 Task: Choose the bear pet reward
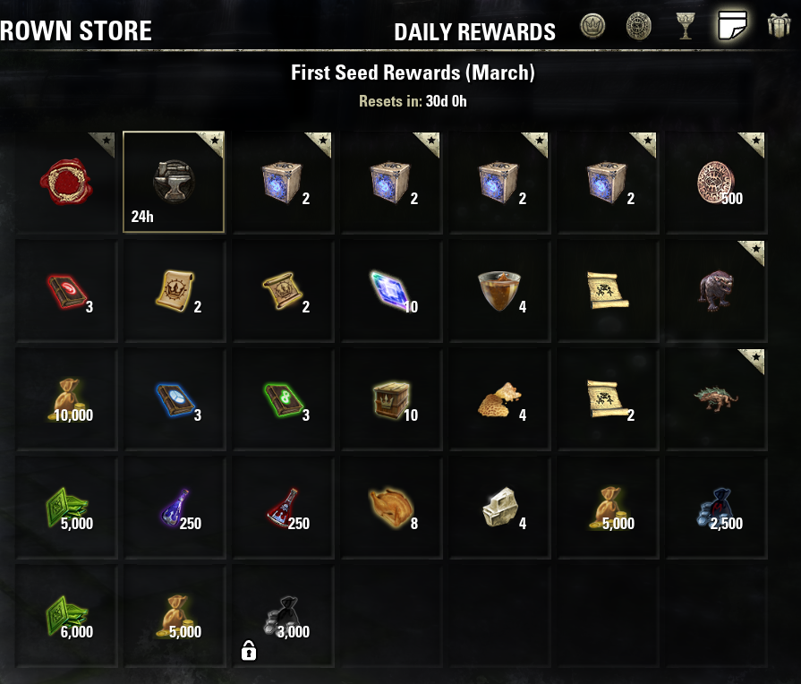click(716, 291)
